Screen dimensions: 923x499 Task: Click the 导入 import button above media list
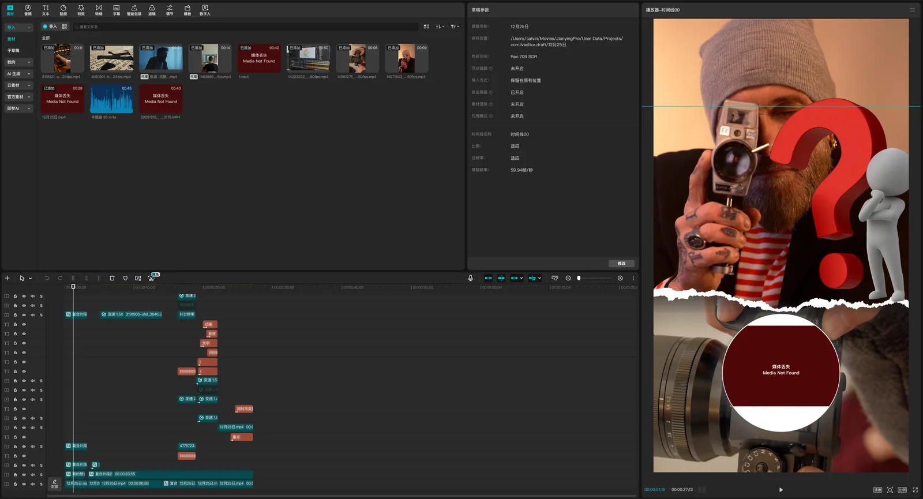click(x=50, y=27)
